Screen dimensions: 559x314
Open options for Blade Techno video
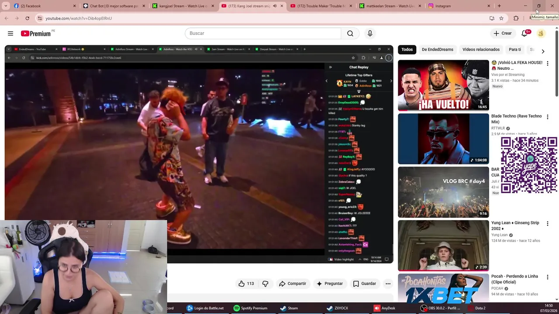pos(547,117)
